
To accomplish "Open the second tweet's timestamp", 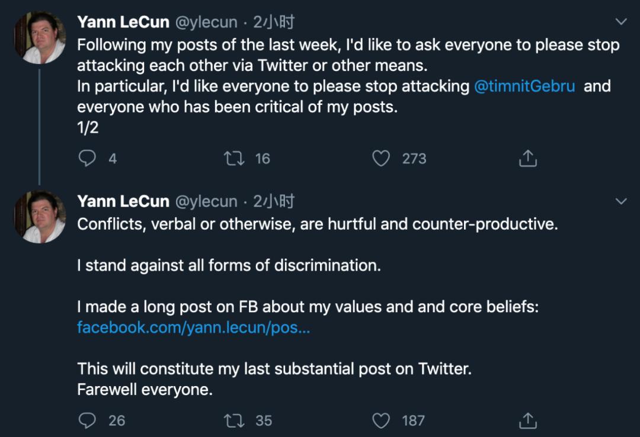I will pyautogui.click(x=274, y=201).
